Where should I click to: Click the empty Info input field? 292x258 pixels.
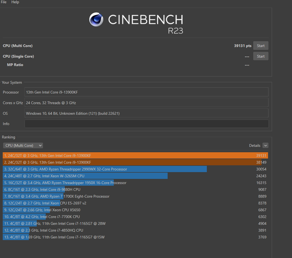pos(146,124)
